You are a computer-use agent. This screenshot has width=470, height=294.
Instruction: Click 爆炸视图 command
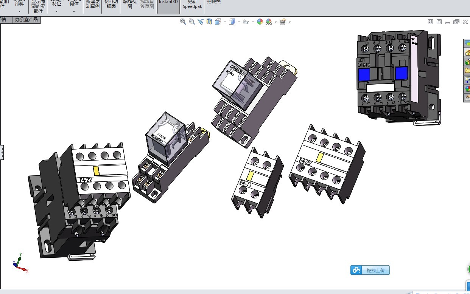[x=130, y=4]
